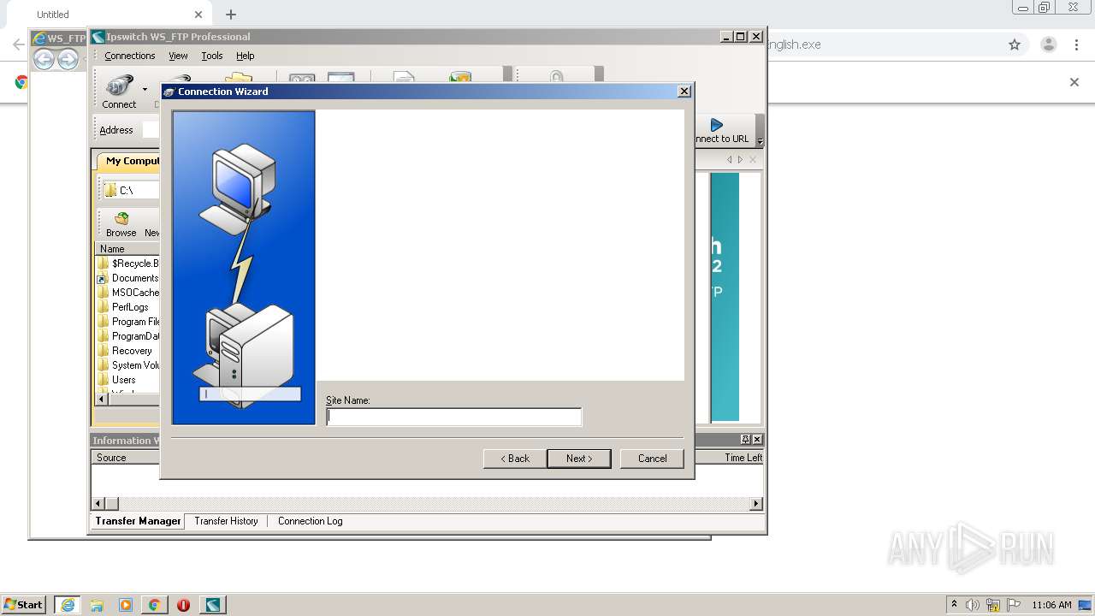This screenshot has height=616, width=1095.
Task: Open the Help menu
Action: [x=246, y=56]
